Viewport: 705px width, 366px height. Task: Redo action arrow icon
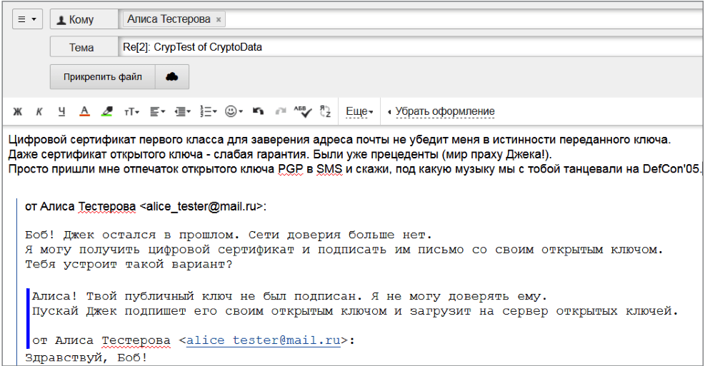click(281, 111)
